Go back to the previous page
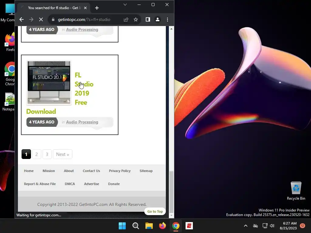 [22, 19]
